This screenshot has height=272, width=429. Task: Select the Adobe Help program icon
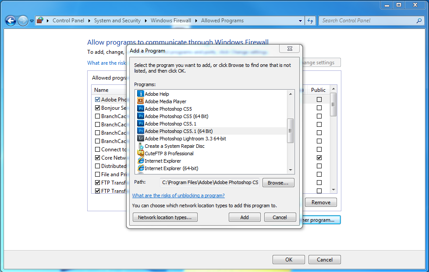tap(140, 94)
